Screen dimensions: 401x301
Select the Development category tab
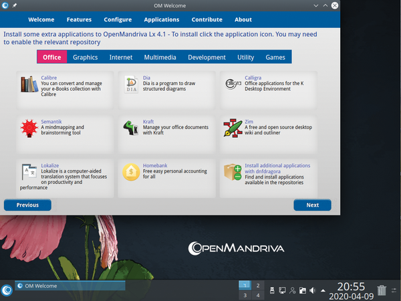tap(207, 57)
